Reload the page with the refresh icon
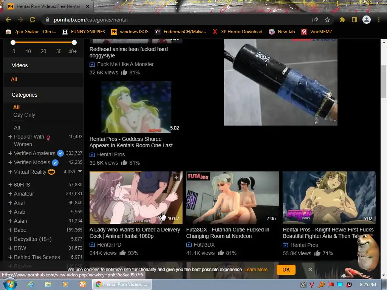This screenshot has height=290, width=387. click(x=33, y=20)
